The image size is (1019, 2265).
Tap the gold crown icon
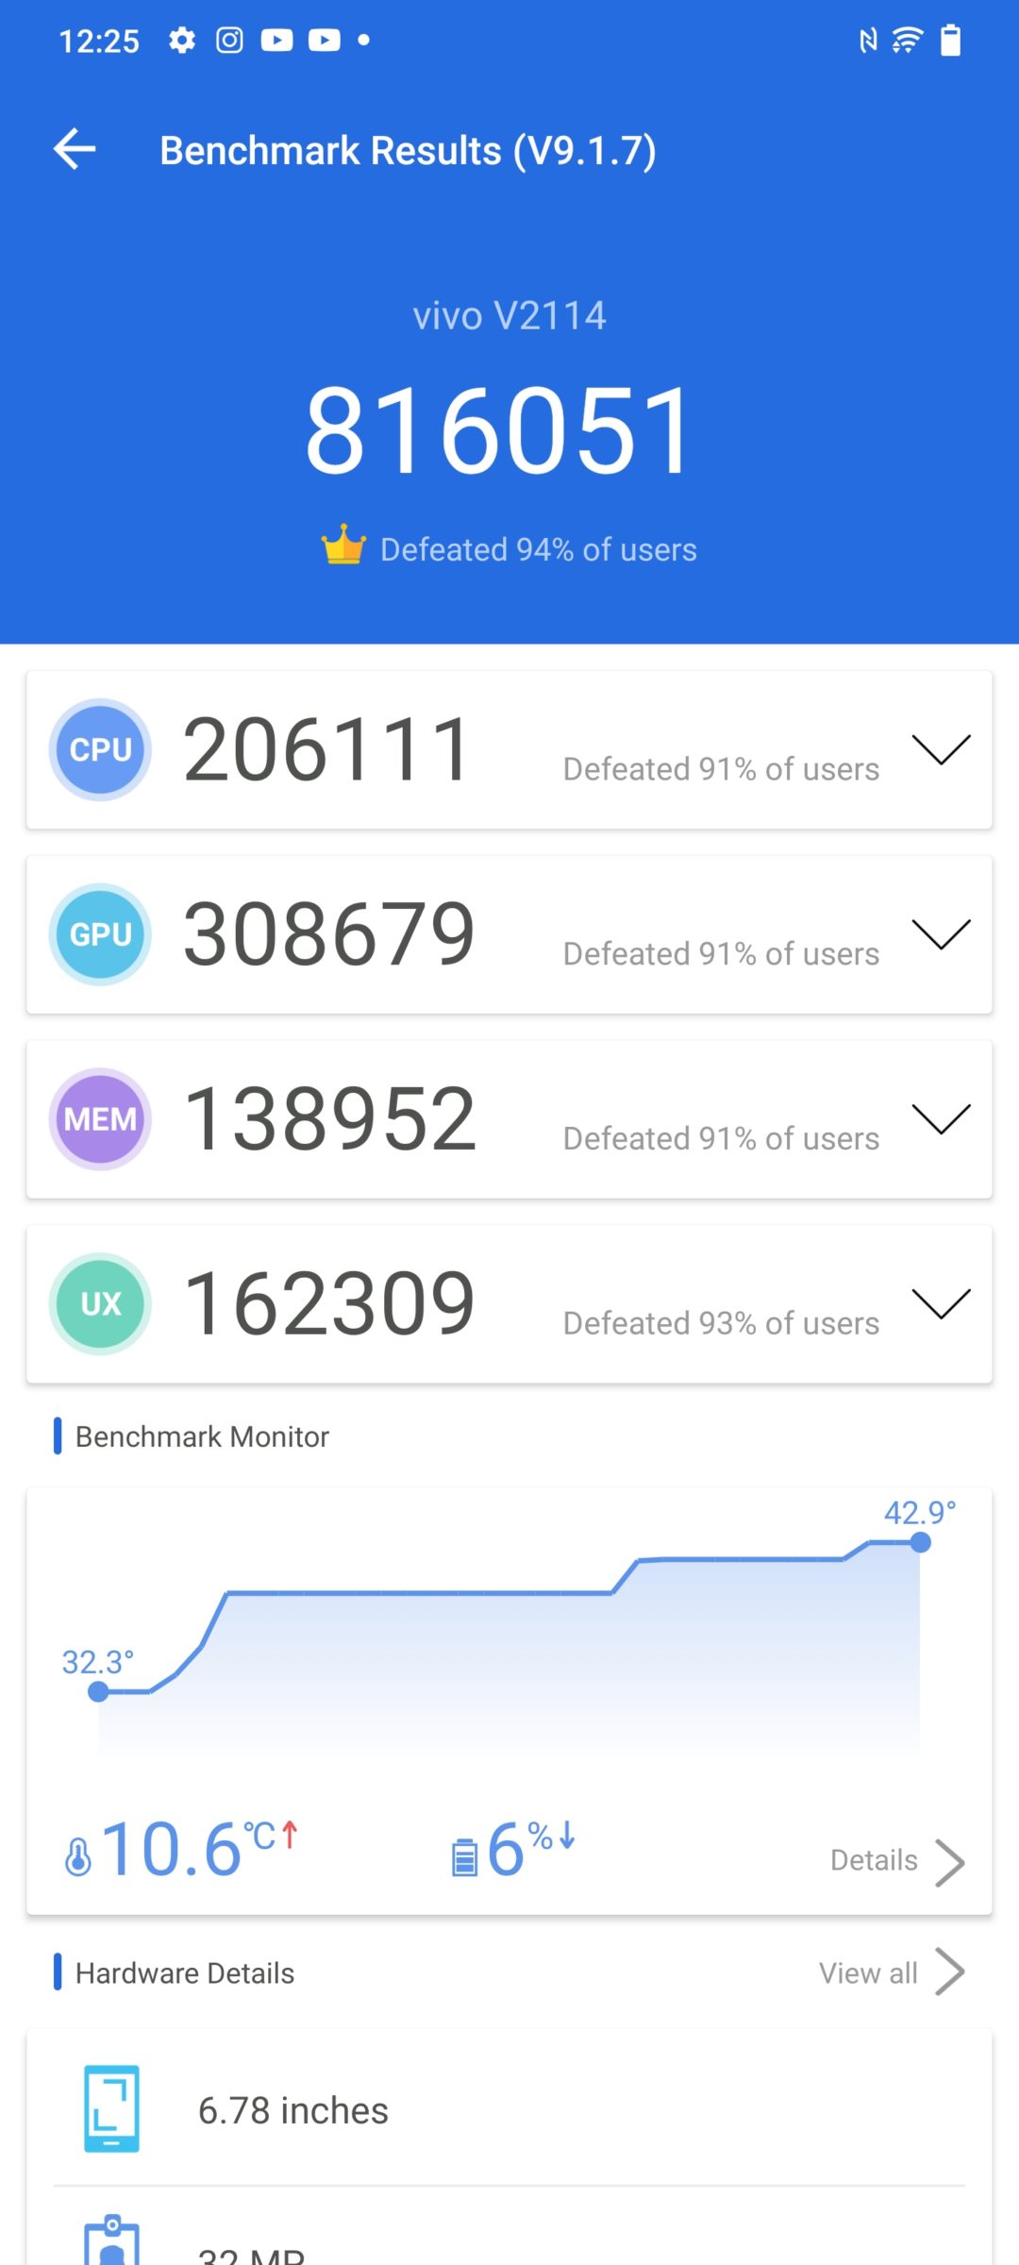tap(343, 545)
